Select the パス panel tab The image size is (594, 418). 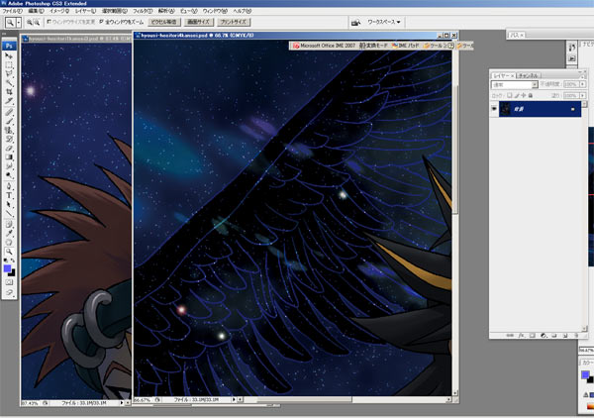517,35
